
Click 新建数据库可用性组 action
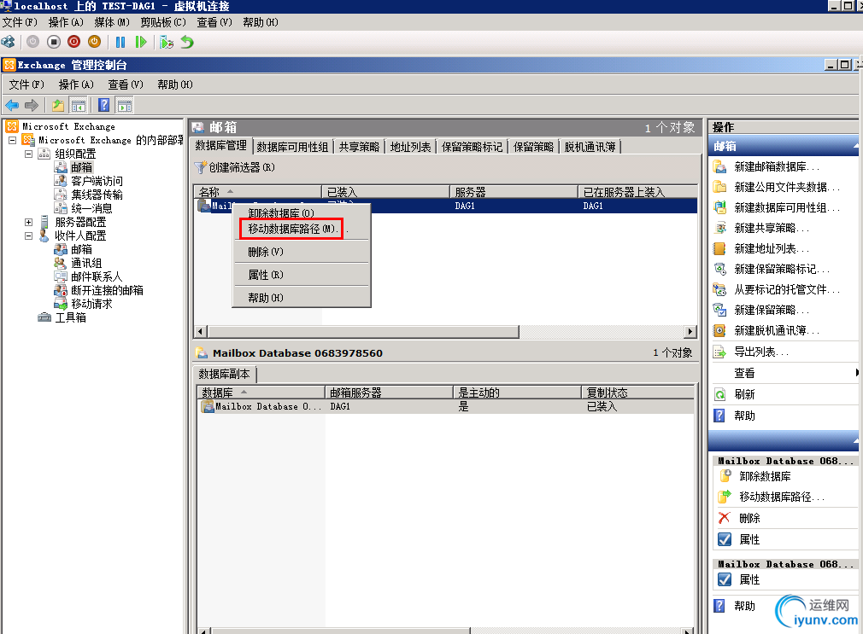point(786,207)
